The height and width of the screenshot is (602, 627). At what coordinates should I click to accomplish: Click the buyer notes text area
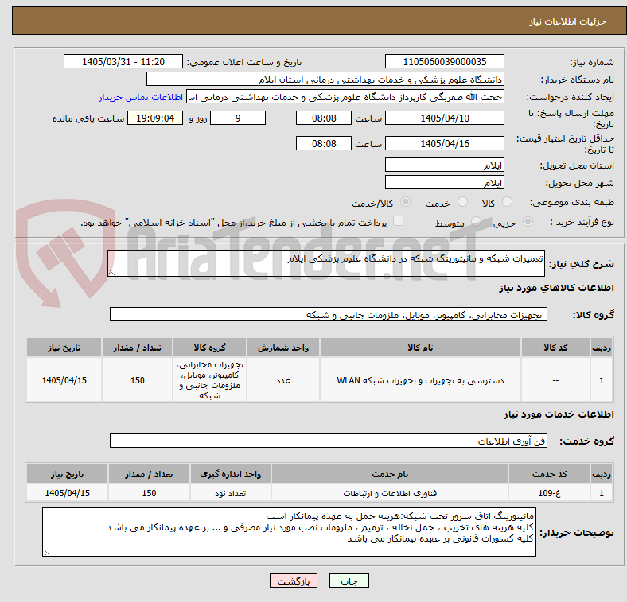(x=289, y=532)
